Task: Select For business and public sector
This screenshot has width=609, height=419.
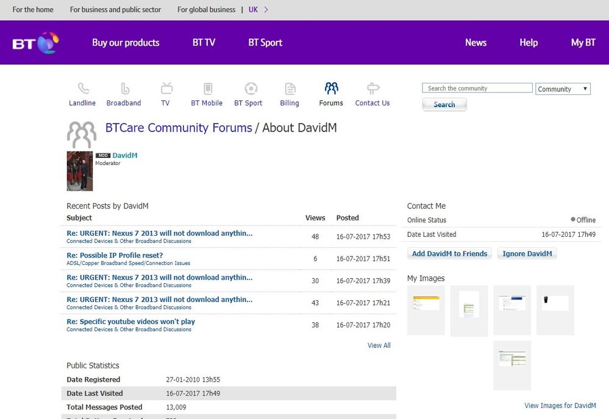Action: pos(115,10)
